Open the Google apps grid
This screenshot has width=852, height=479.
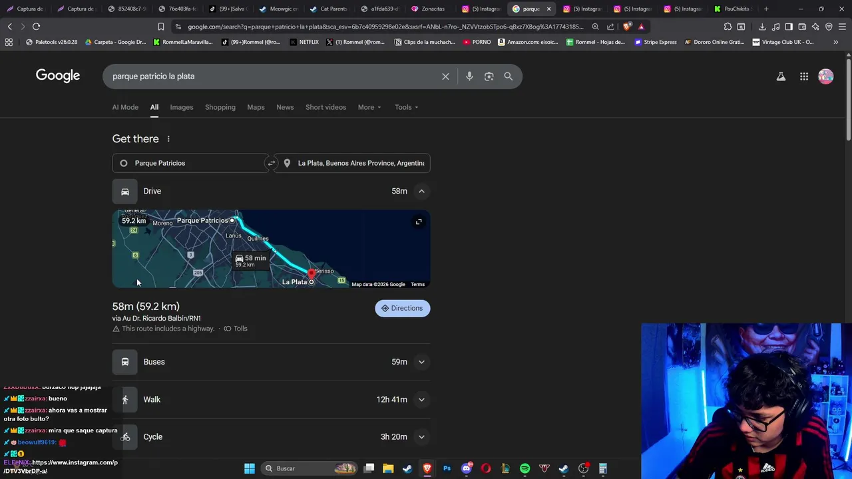[804, 77]
